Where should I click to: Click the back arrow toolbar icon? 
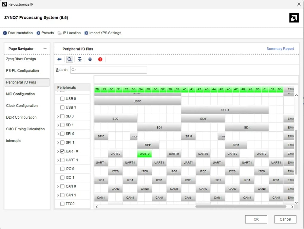tap(59, 59)
